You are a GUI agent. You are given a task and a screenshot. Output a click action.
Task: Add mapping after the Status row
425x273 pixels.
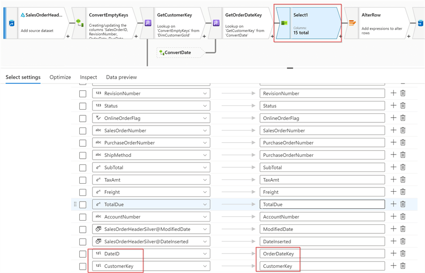(393, 106)
